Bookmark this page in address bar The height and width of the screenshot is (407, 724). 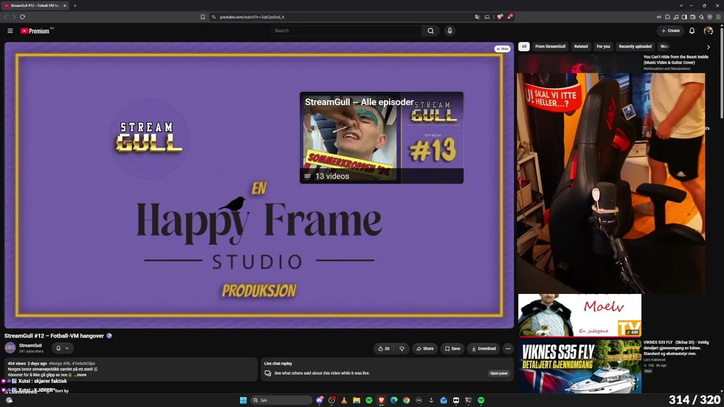202,17
